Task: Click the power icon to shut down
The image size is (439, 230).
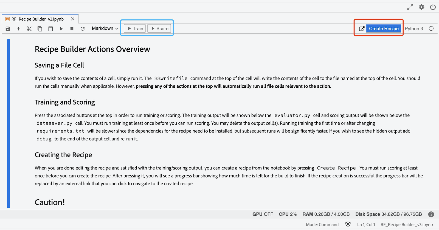Action: [x=433, y=7]
